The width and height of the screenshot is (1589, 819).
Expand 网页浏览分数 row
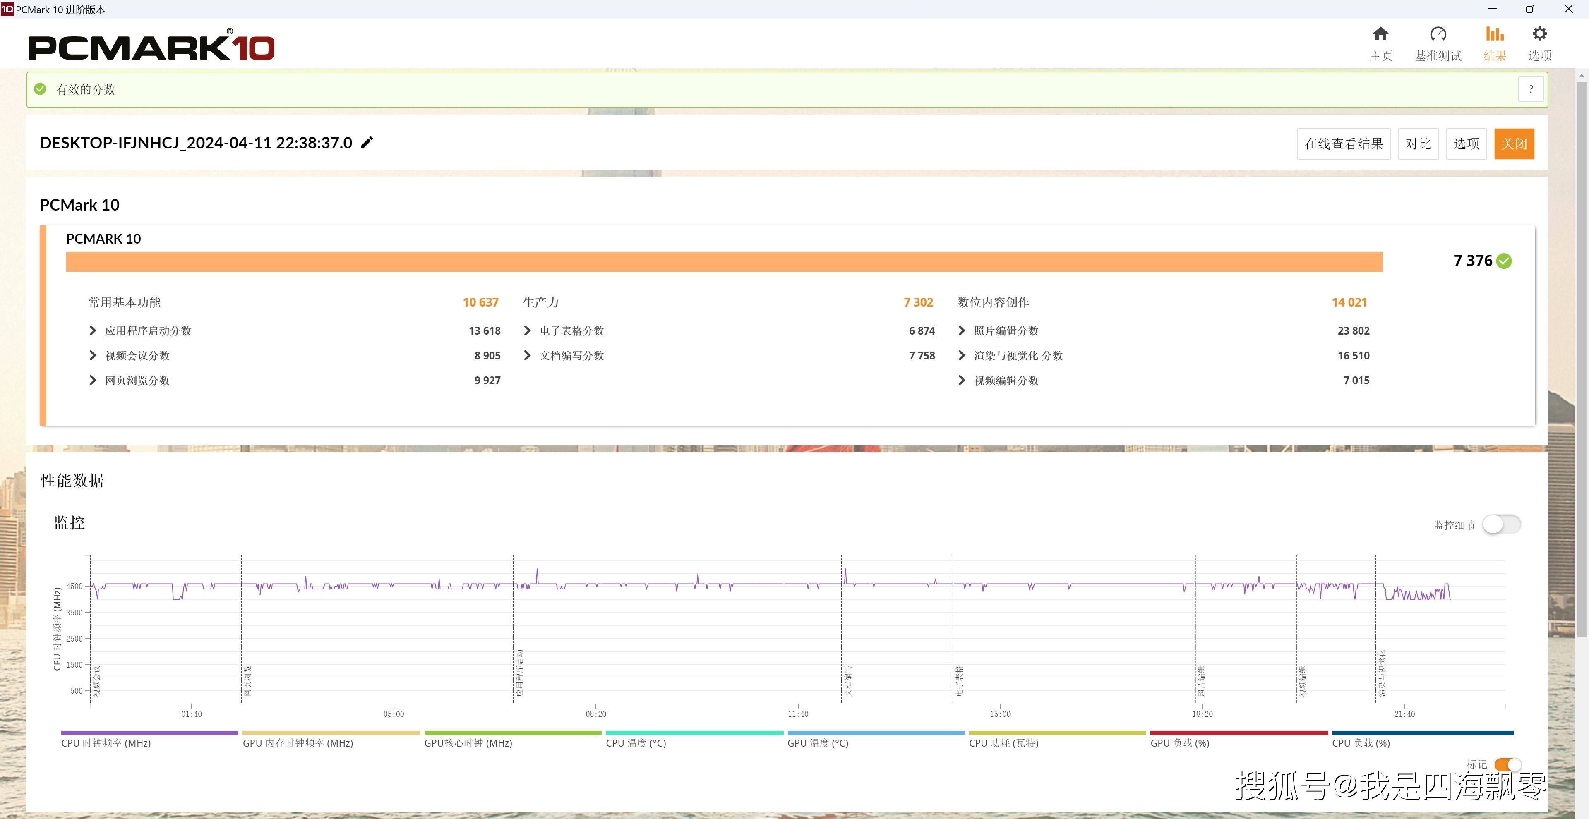coord(93,380)
